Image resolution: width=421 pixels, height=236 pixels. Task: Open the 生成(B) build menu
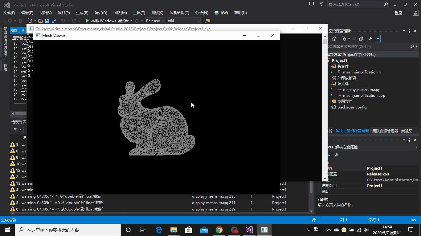click(82, 13)
